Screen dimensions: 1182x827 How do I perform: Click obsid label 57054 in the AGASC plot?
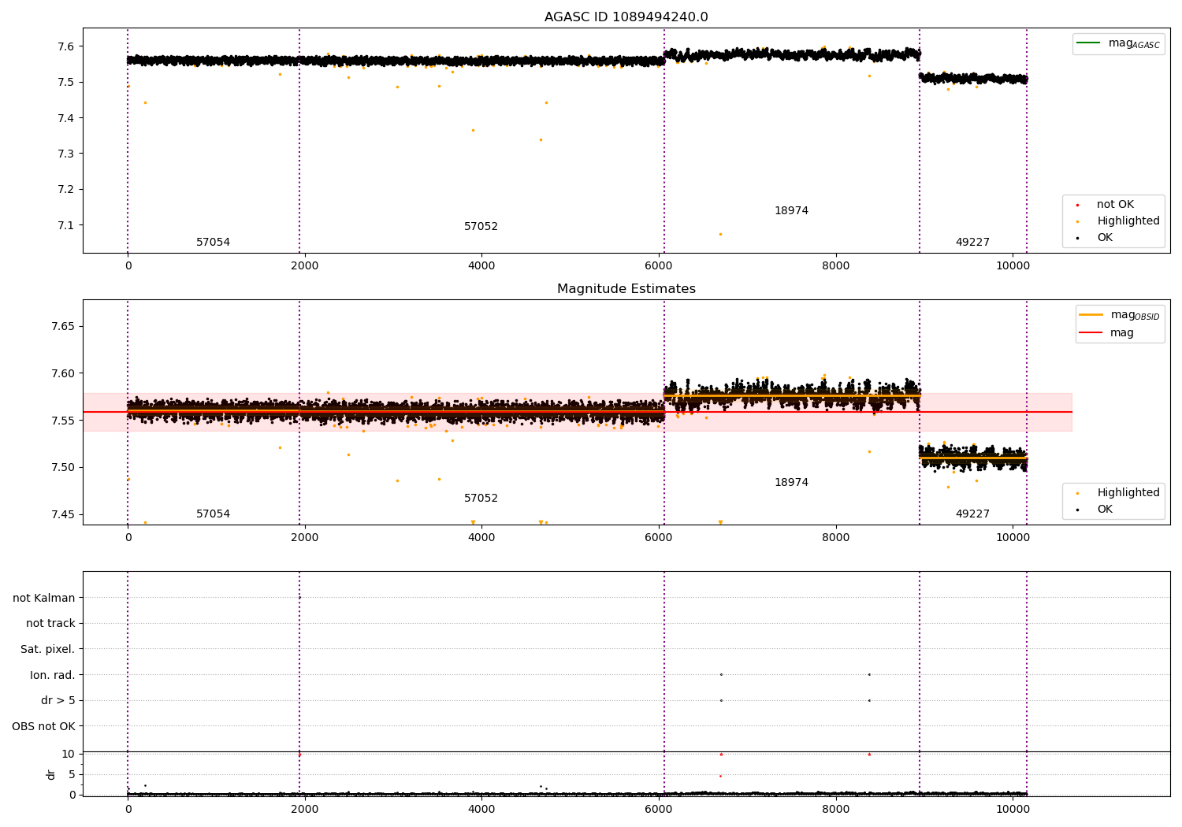point(213,243)
